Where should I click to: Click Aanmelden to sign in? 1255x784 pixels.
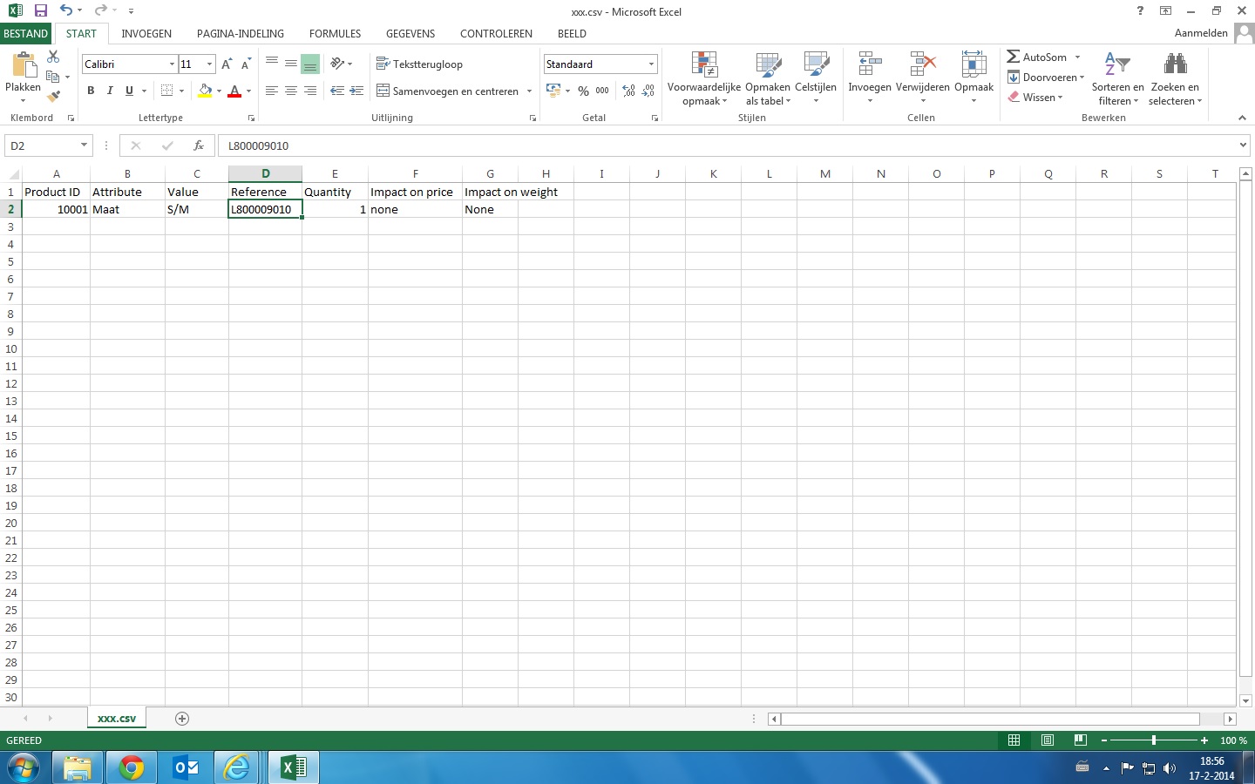(x=1200, y=33)
